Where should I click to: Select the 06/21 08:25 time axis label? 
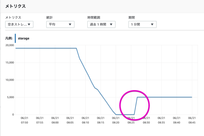pyautogui.click(x=131, y=120)
